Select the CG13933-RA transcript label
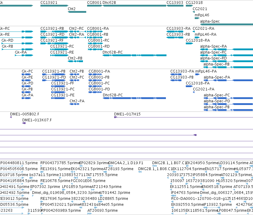 (178, 29)
